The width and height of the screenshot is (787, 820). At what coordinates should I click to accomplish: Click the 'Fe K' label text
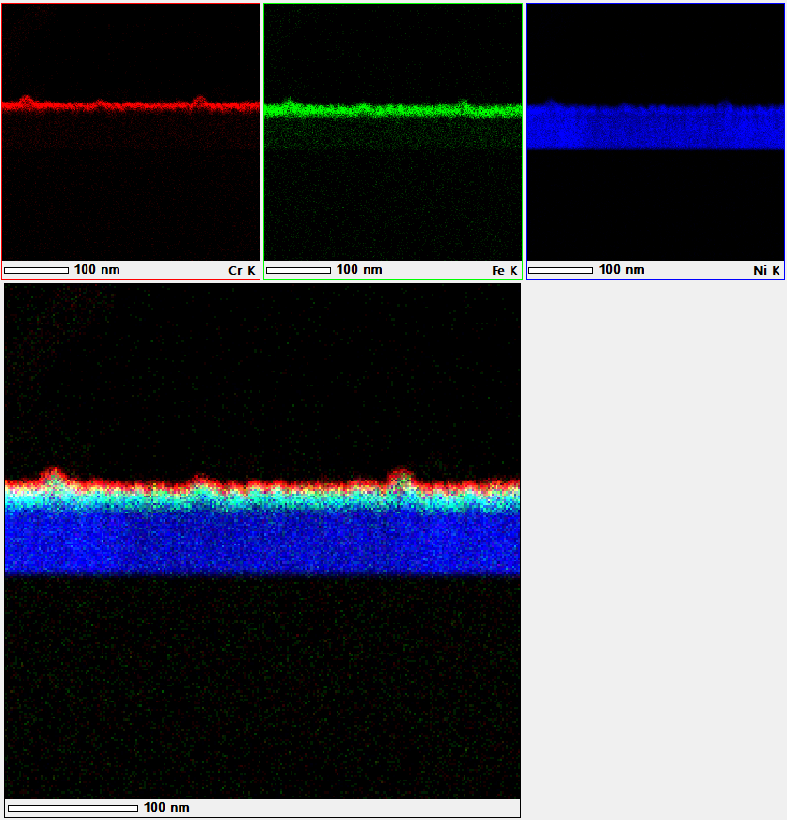[x=505, y=271]
